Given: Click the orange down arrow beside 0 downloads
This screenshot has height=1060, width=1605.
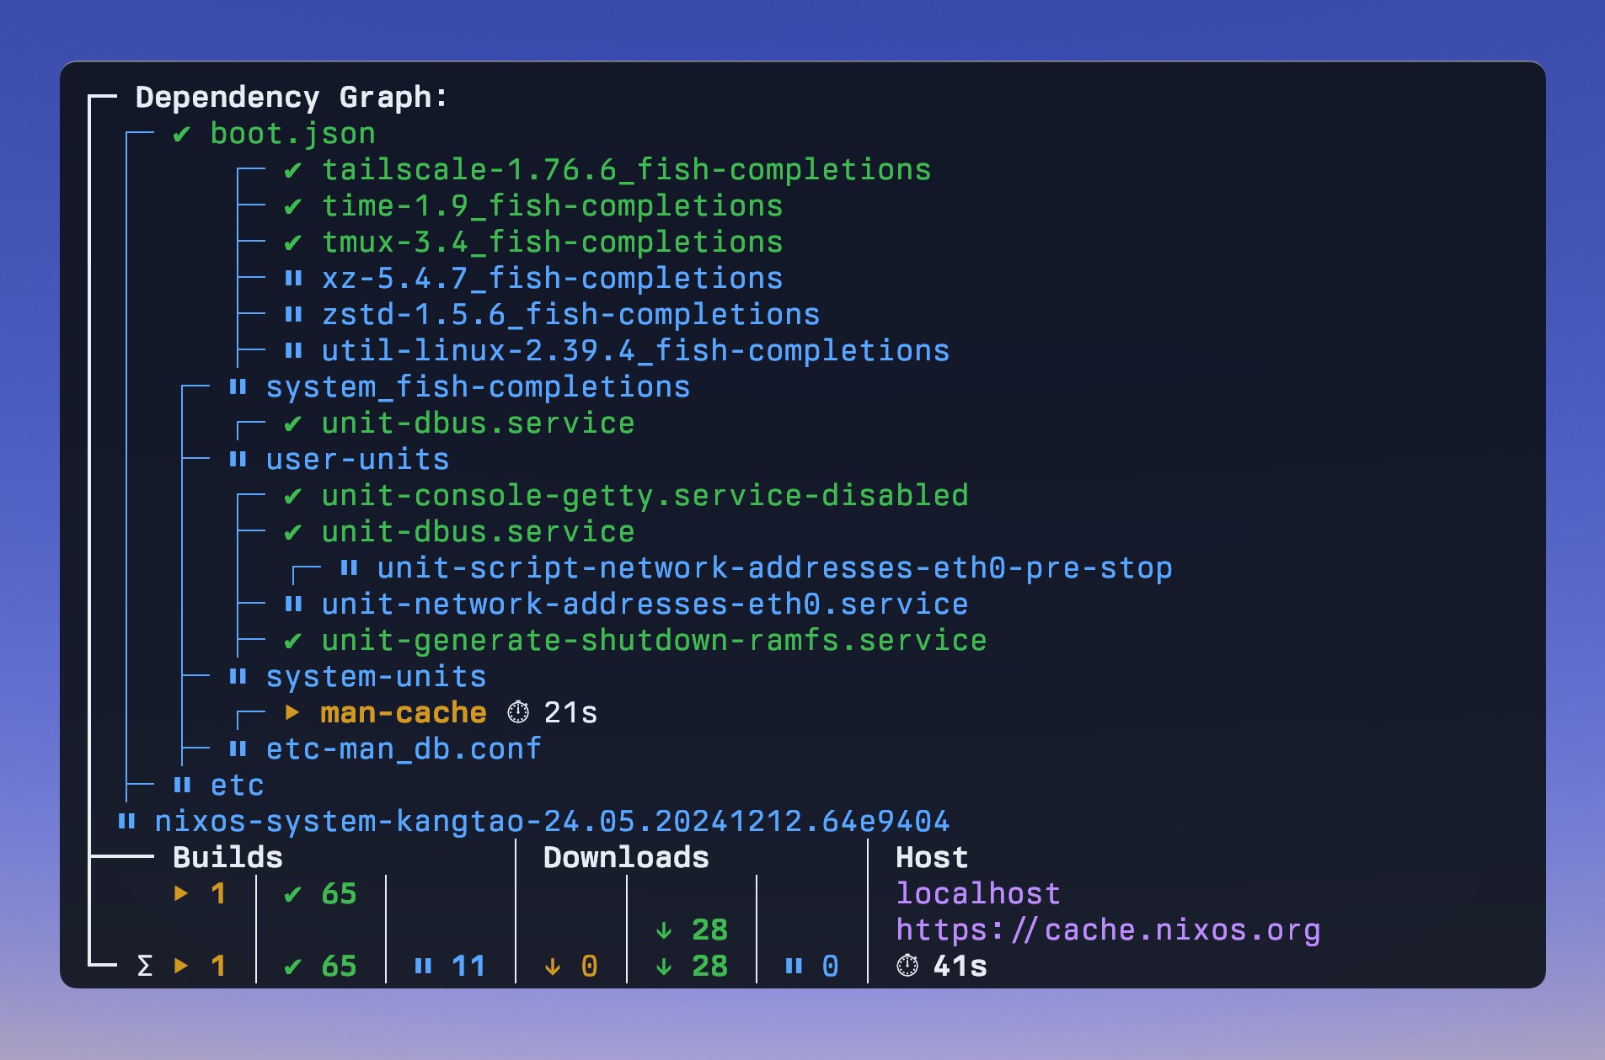Looking at the screenshot, I should point(553,966).
